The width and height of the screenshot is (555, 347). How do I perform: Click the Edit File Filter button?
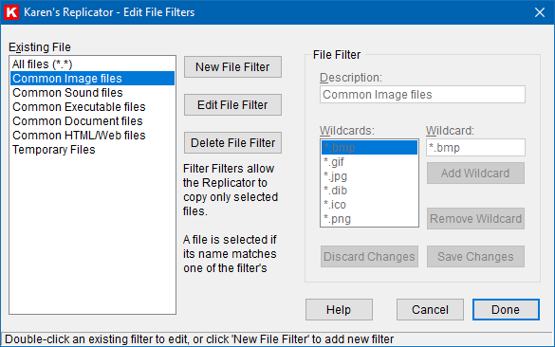(232, 104)
